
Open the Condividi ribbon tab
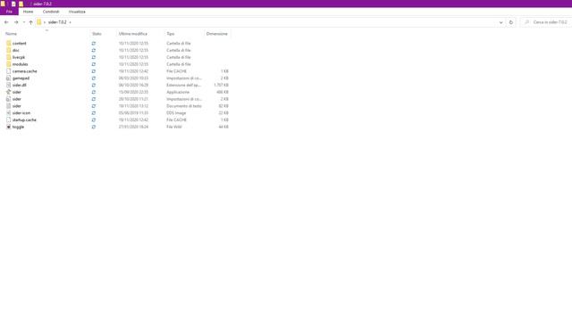click(51, 12)
